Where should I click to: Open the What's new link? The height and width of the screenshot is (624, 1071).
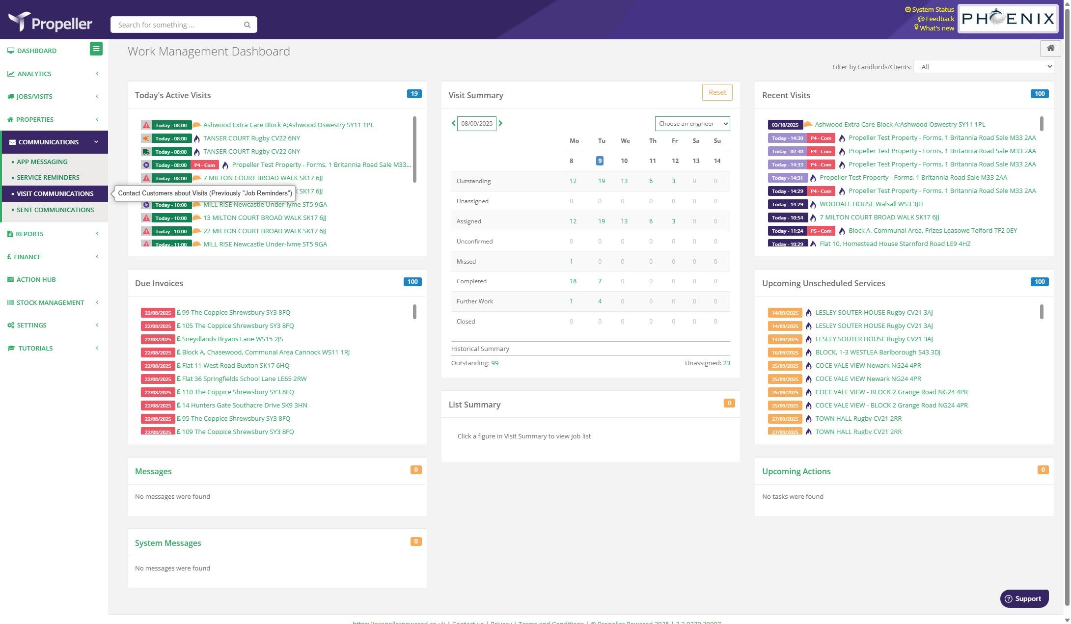(x=936, y=28)
